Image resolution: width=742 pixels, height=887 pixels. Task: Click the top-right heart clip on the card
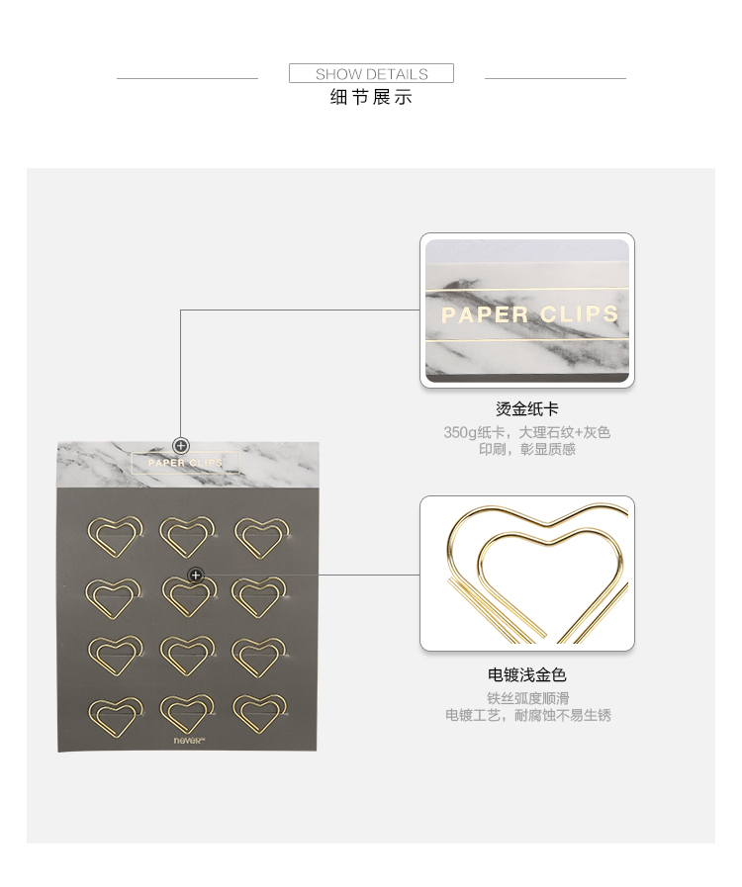[262, 536]
